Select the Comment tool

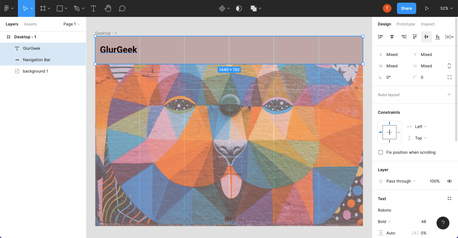pyautogui.click(x=122, y=8)
